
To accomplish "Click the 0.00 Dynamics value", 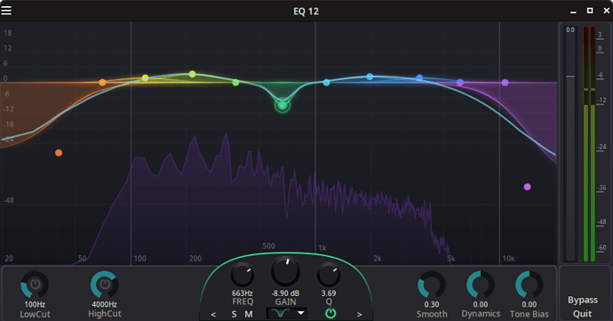I will 481,304.
